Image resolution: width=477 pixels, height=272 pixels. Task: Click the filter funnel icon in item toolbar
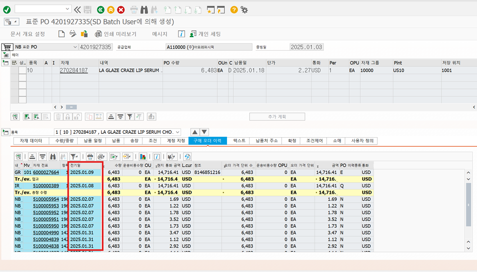tap(130, 117)
